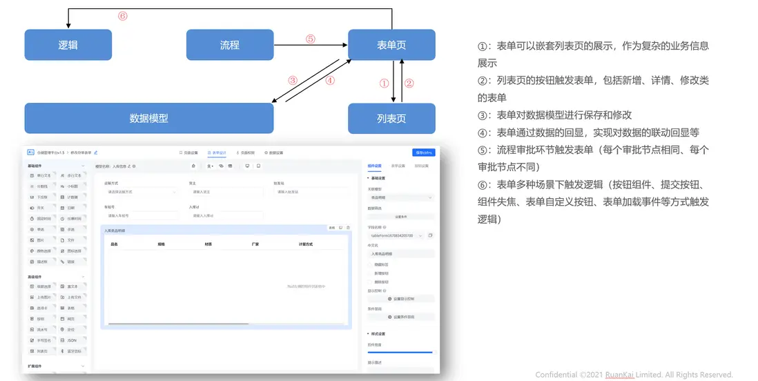Select the 链接 link component
758x381 pixels.
[x=72, y=262]
